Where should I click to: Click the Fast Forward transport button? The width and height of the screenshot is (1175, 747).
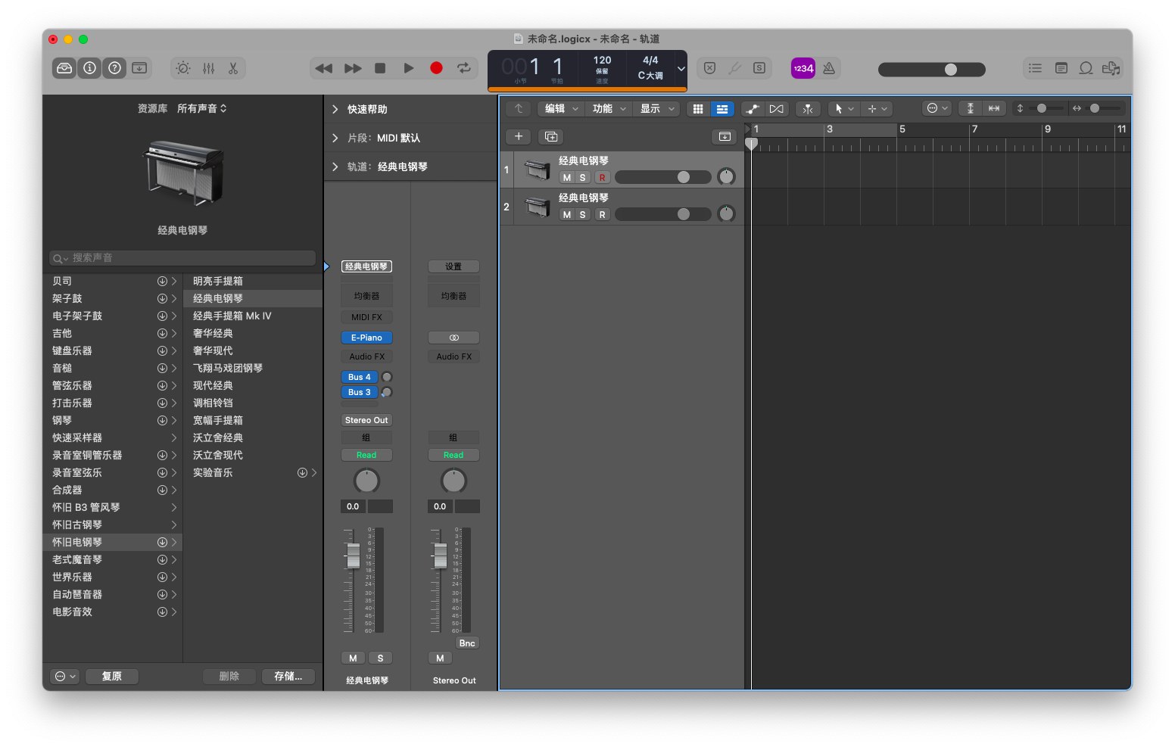[353, 68]
